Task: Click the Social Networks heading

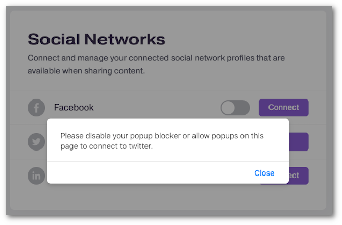Action: [96, 39]
